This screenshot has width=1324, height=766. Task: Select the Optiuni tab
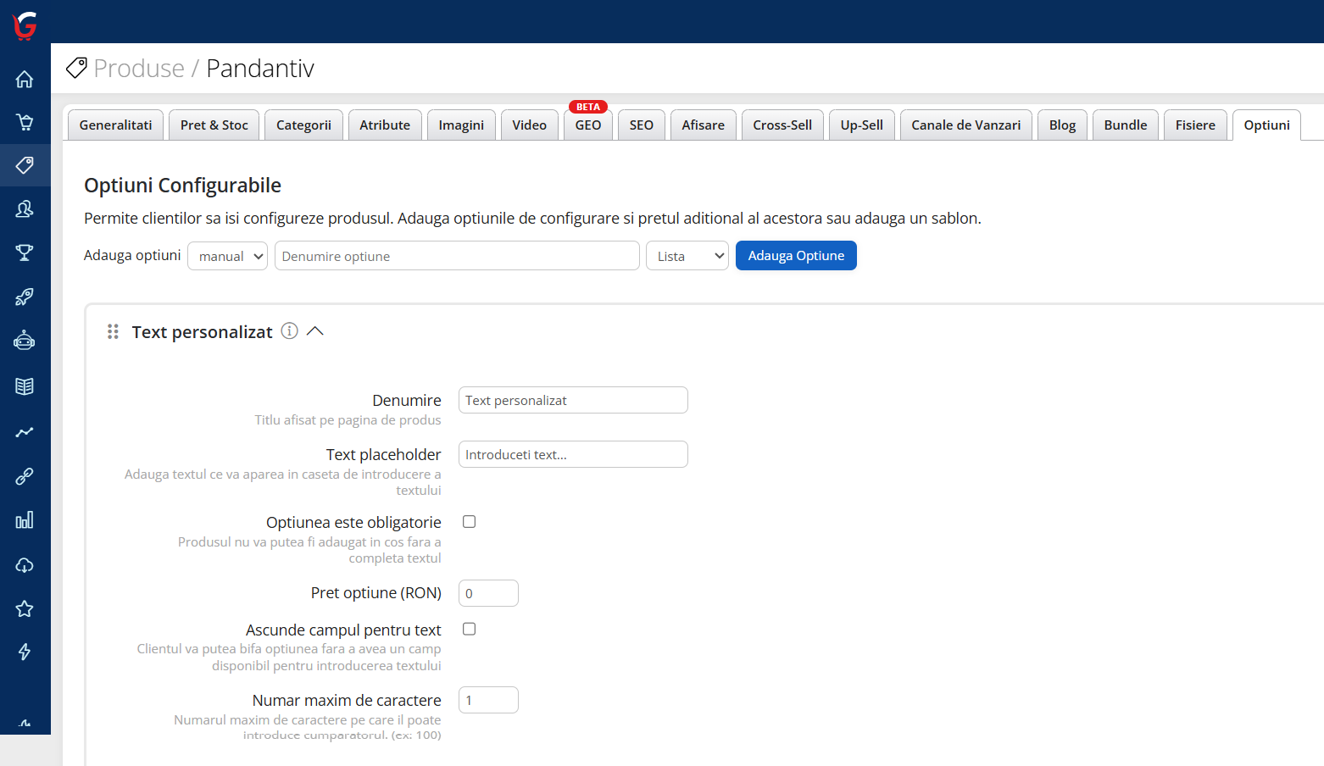[1266, 125]
